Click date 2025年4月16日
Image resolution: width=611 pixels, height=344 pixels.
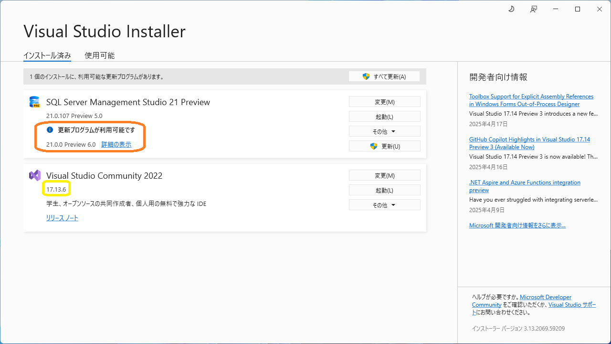tap(488, 167)
